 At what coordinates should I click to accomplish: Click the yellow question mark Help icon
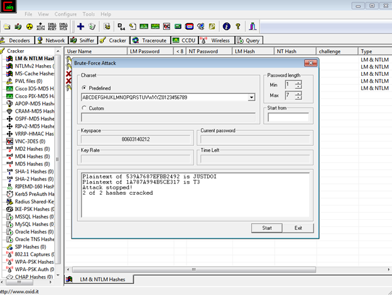237,26
